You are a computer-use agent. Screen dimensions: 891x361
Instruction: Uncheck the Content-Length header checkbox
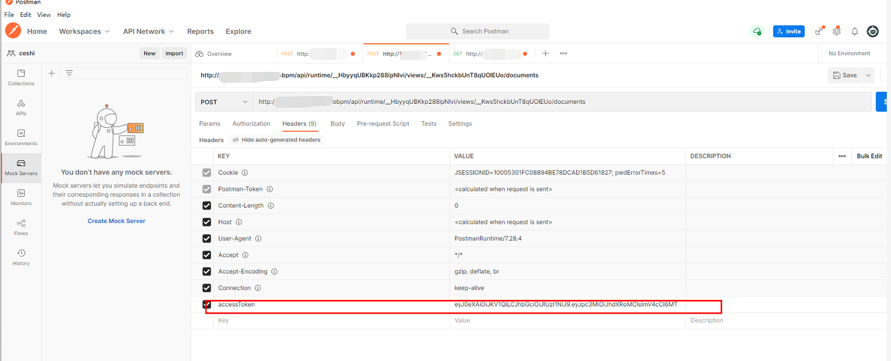[207, 206]
